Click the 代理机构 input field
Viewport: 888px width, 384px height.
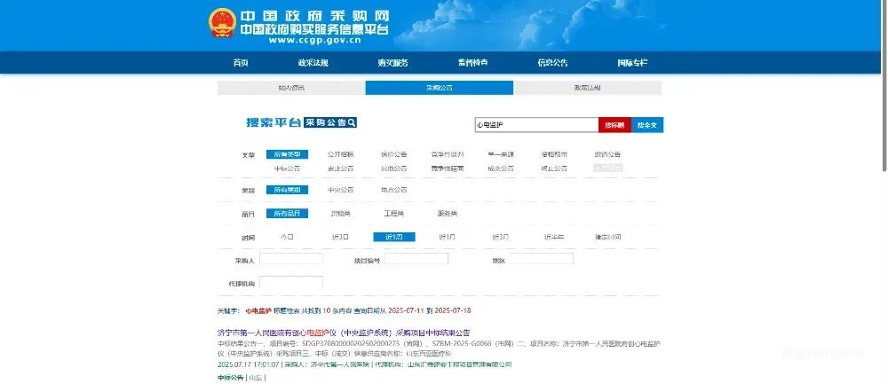(x=291, y=282)
